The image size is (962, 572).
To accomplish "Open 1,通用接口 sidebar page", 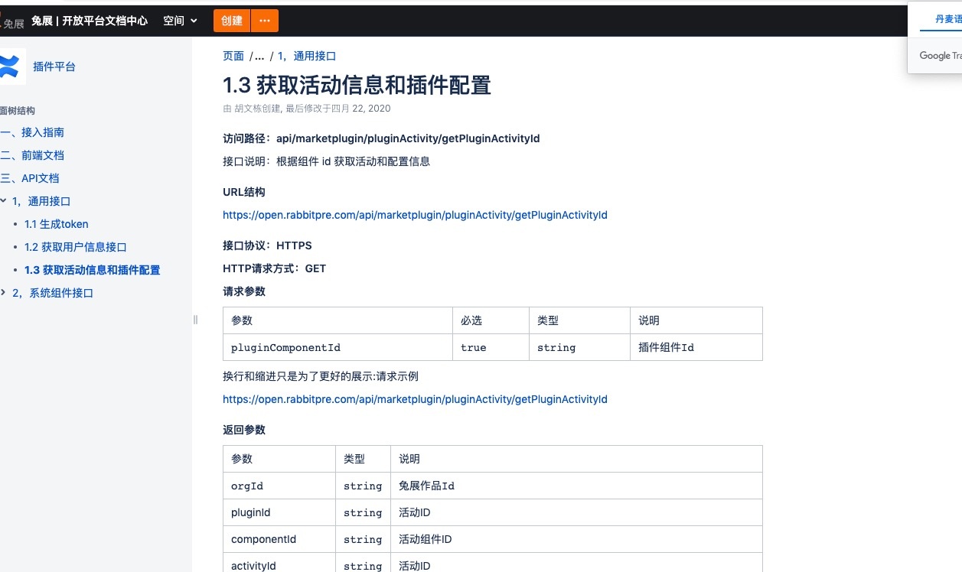I will 41,201.
